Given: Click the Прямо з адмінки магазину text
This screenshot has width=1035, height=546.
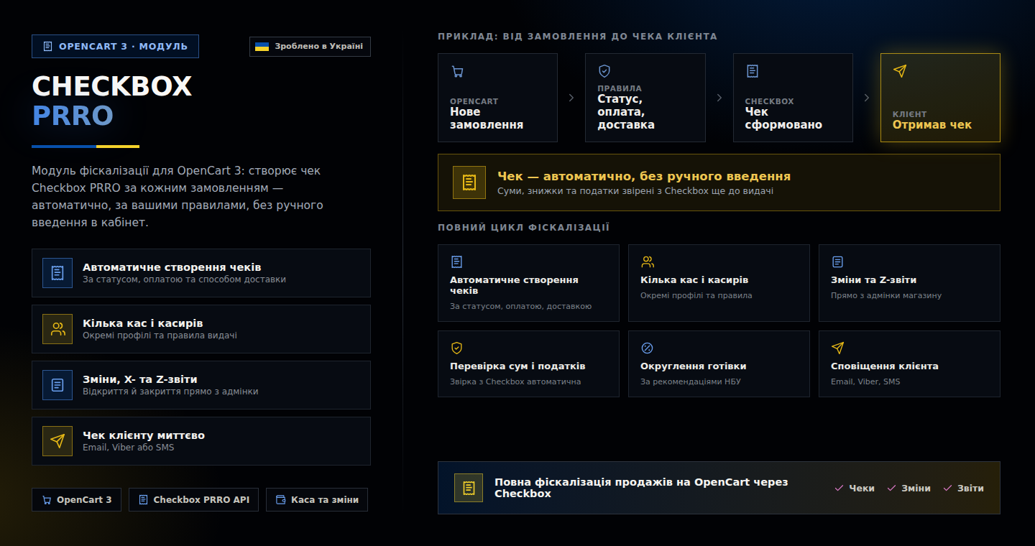Looking at the screenshot, I should [x=886, y=295].
